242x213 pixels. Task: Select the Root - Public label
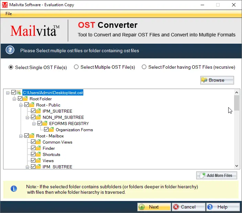[x=48, y=105]
